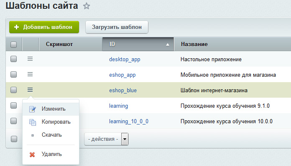Screen dimensions: 291x166
Task: Check the eshop_blue row checkbox
Action: point(13,90)
